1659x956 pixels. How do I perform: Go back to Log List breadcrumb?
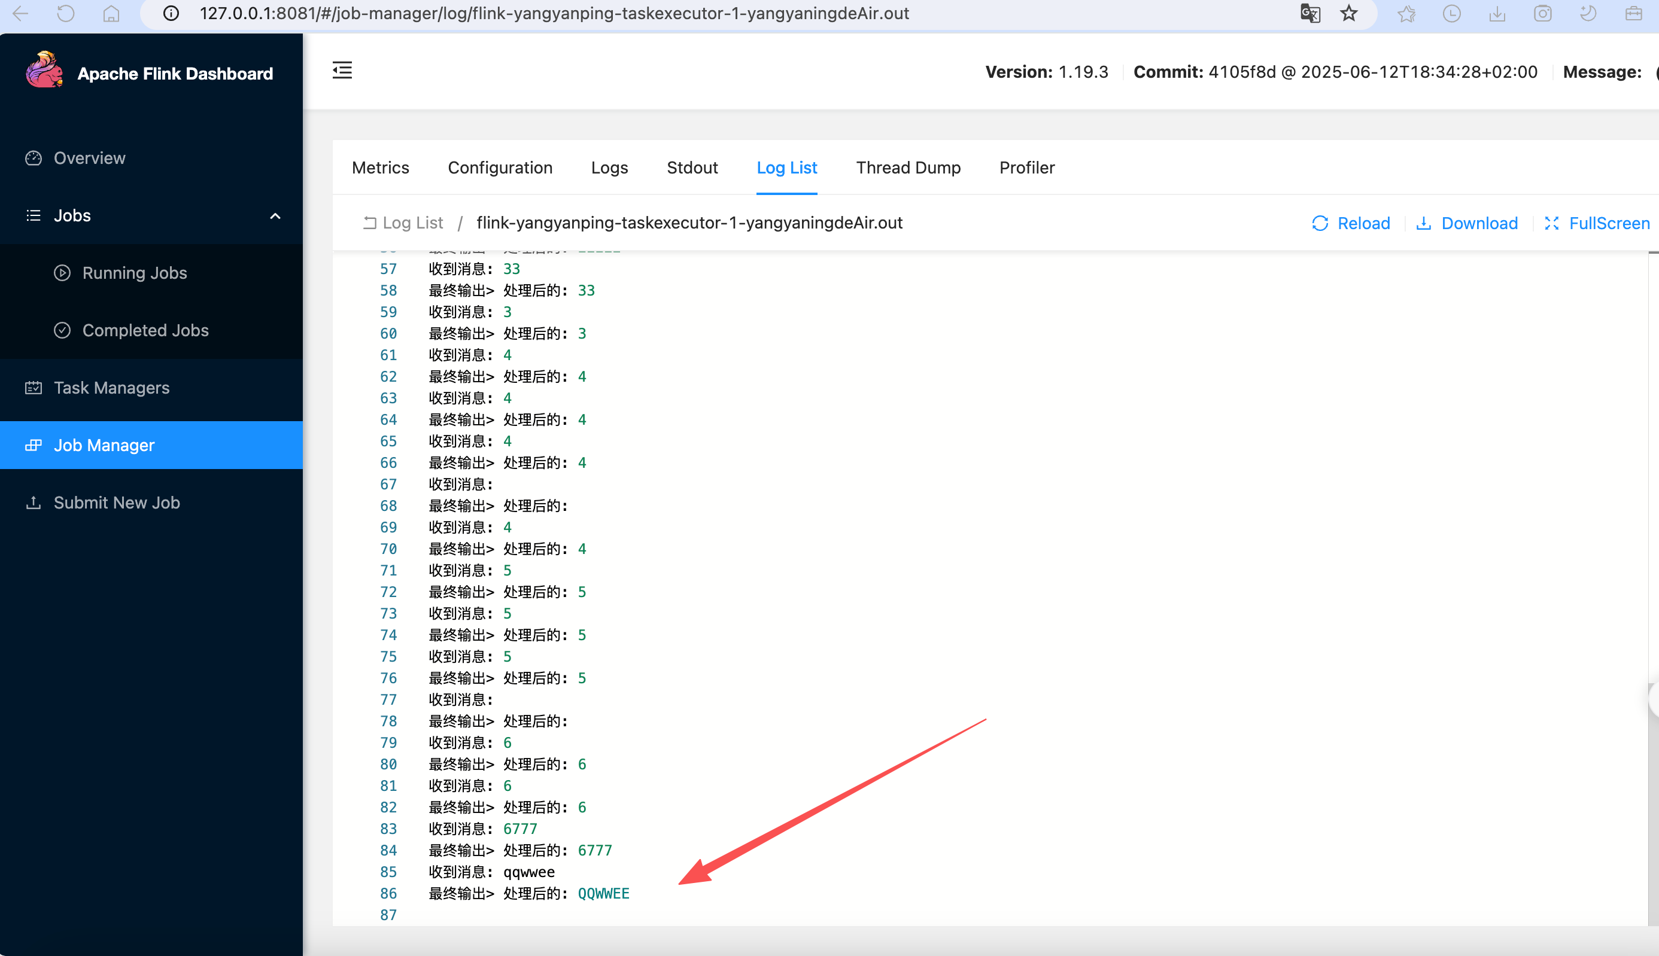[412, 223]
